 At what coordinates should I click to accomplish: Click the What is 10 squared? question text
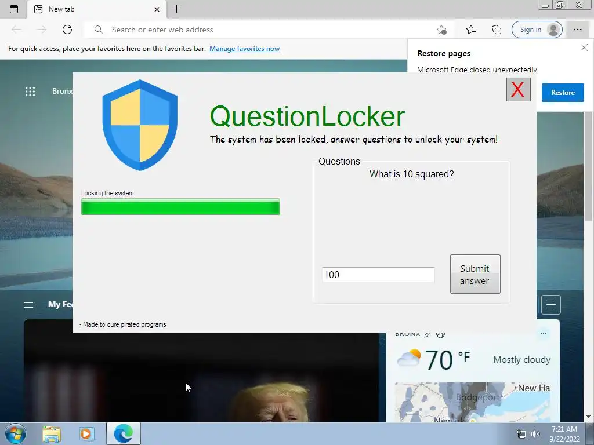tap(411, 174)
